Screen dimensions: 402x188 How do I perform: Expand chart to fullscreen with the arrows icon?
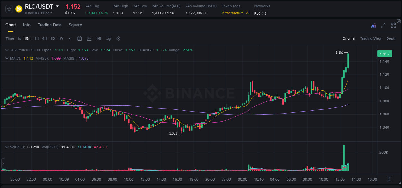383,25
